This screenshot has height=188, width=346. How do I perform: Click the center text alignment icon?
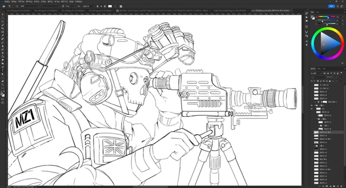pos(101,7)
